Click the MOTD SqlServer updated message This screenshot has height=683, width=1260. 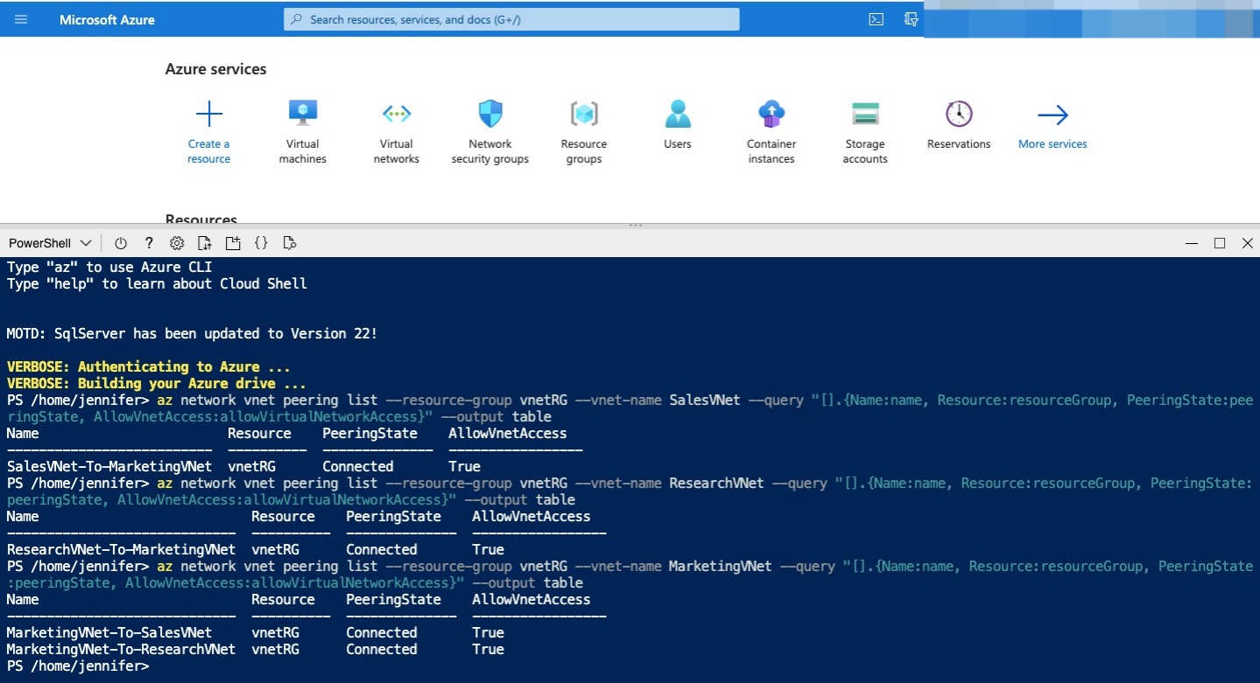[x=192, y=333]
